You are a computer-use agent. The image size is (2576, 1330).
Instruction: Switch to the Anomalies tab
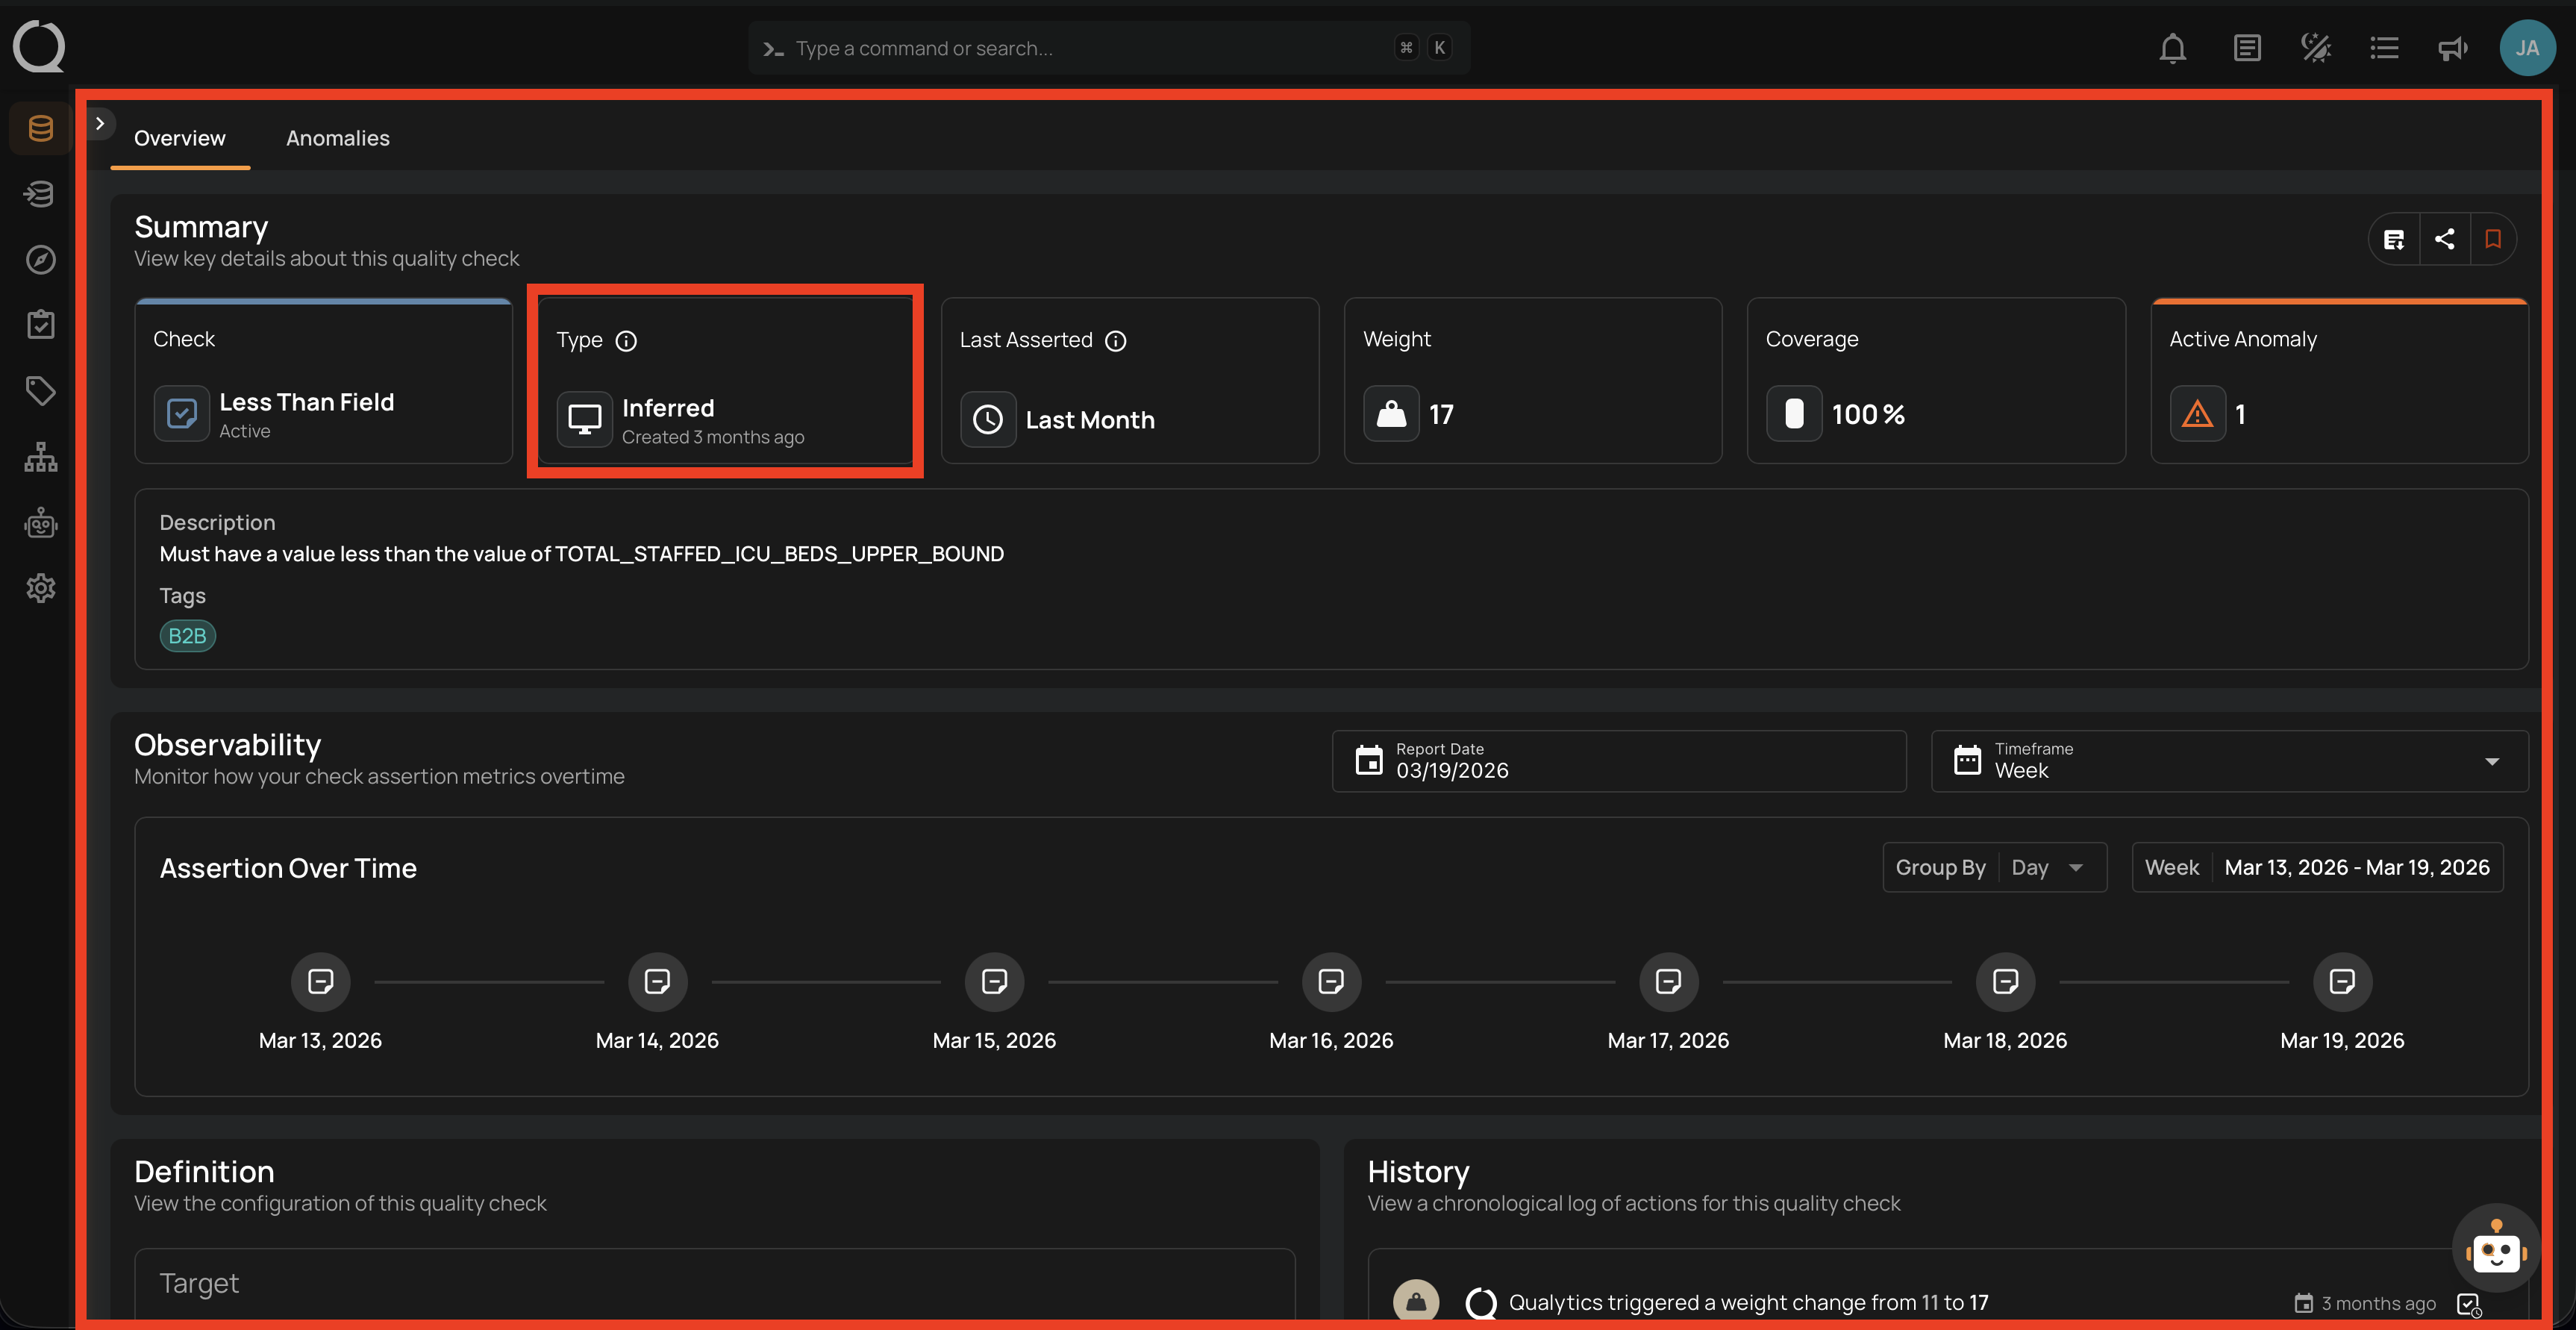click(338, 139)
